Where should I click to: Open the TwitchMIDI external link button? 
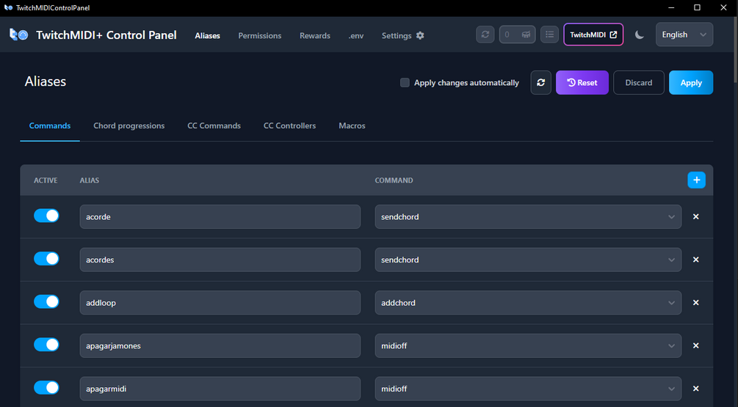coord(593,34)
